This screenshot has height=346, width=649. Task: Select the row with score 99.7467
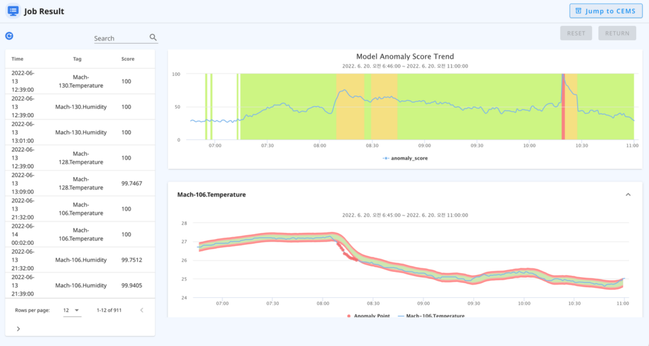click(x=80, y=183)
